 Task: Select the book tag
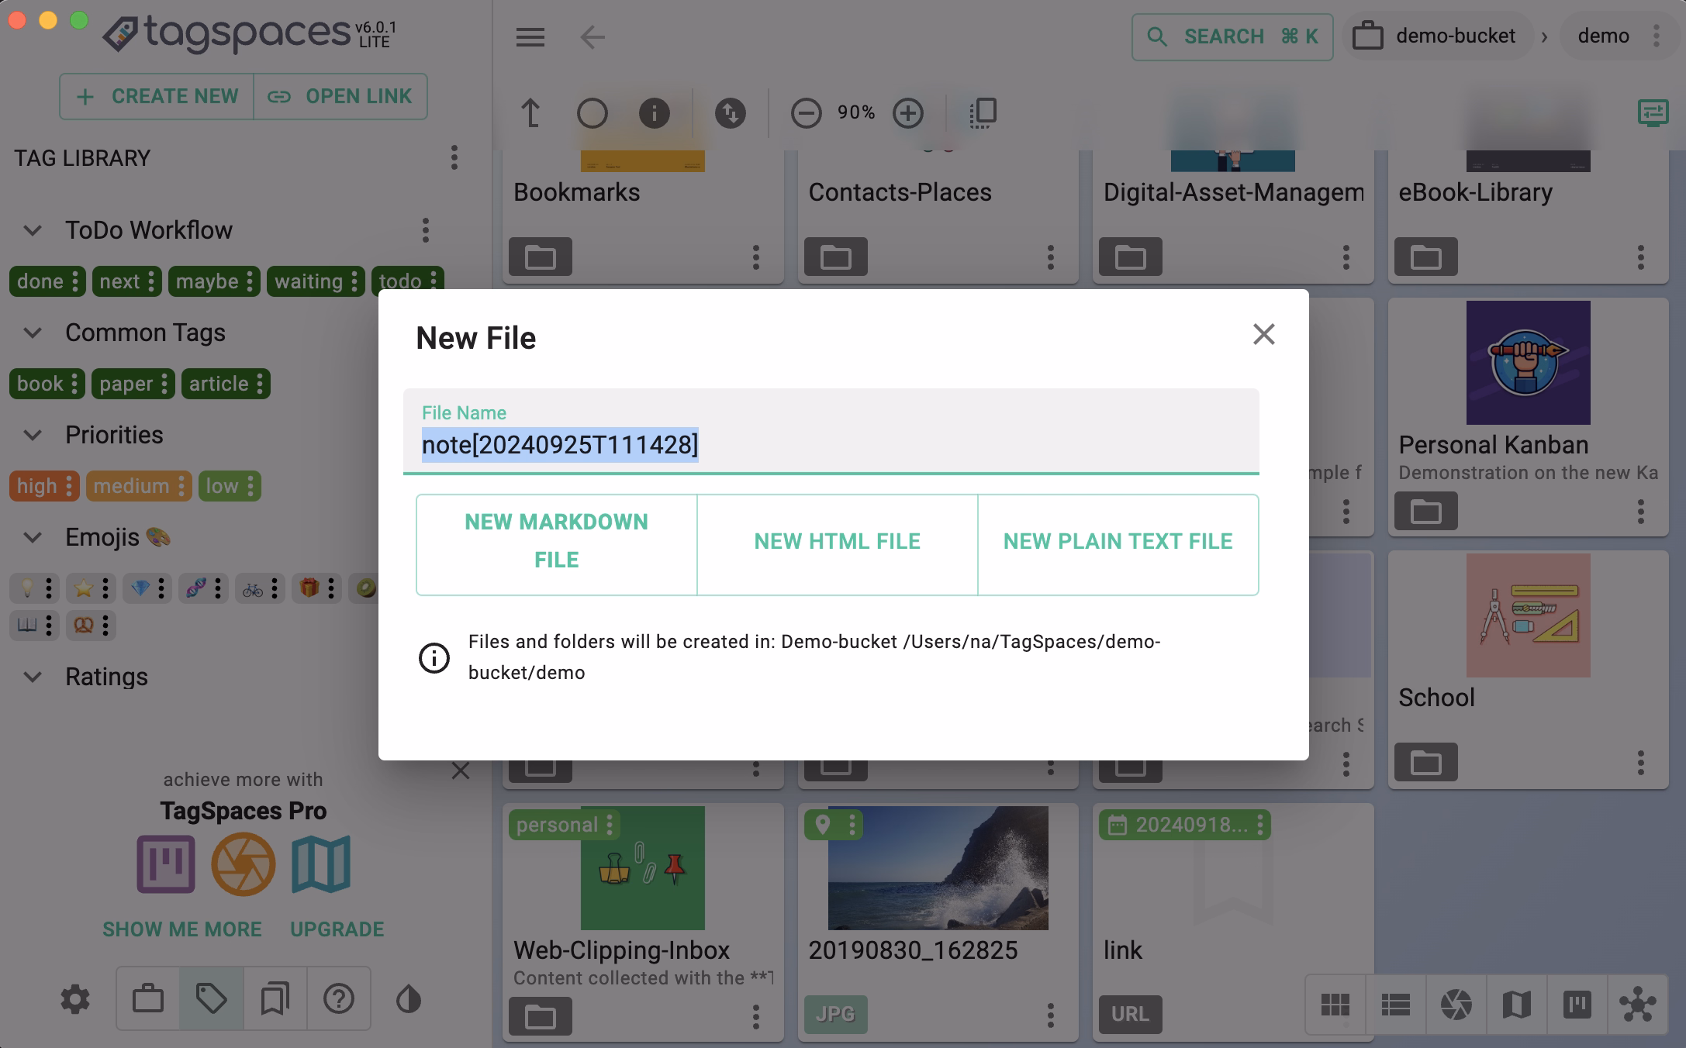point(47,384)
